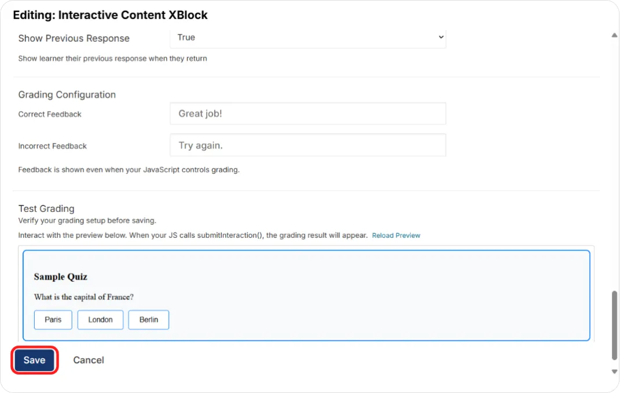Click the 'Show Previous Response' label
The width and height of the screenshot is (620, 393).
tap(74, 38)
